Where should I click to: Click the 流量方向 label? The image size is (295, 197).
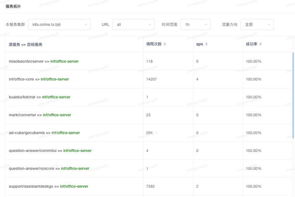click(x=230, y=24)
